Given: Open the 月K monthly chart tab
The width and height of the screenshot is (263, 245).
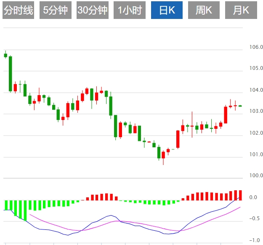Looking at the screenshot, I should (x=240, y=11).
